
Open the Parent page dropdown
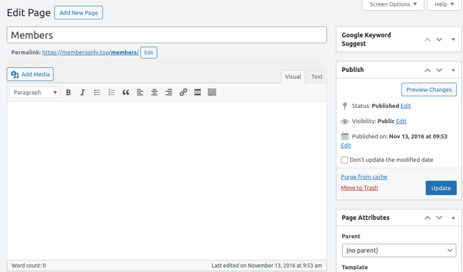pyautogui.click(x=399, y=250)
